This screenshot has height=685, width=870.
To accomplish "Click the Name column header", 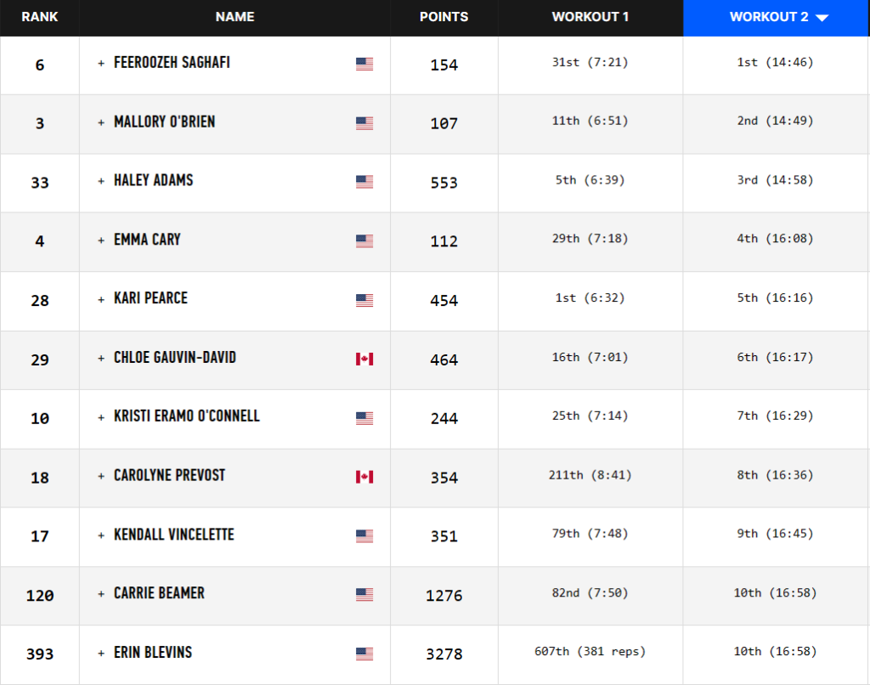I will pos(234,17).
